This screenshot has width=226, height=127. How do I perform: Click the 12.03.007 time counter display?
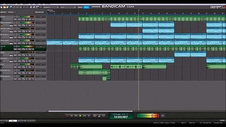coord(121,117)
